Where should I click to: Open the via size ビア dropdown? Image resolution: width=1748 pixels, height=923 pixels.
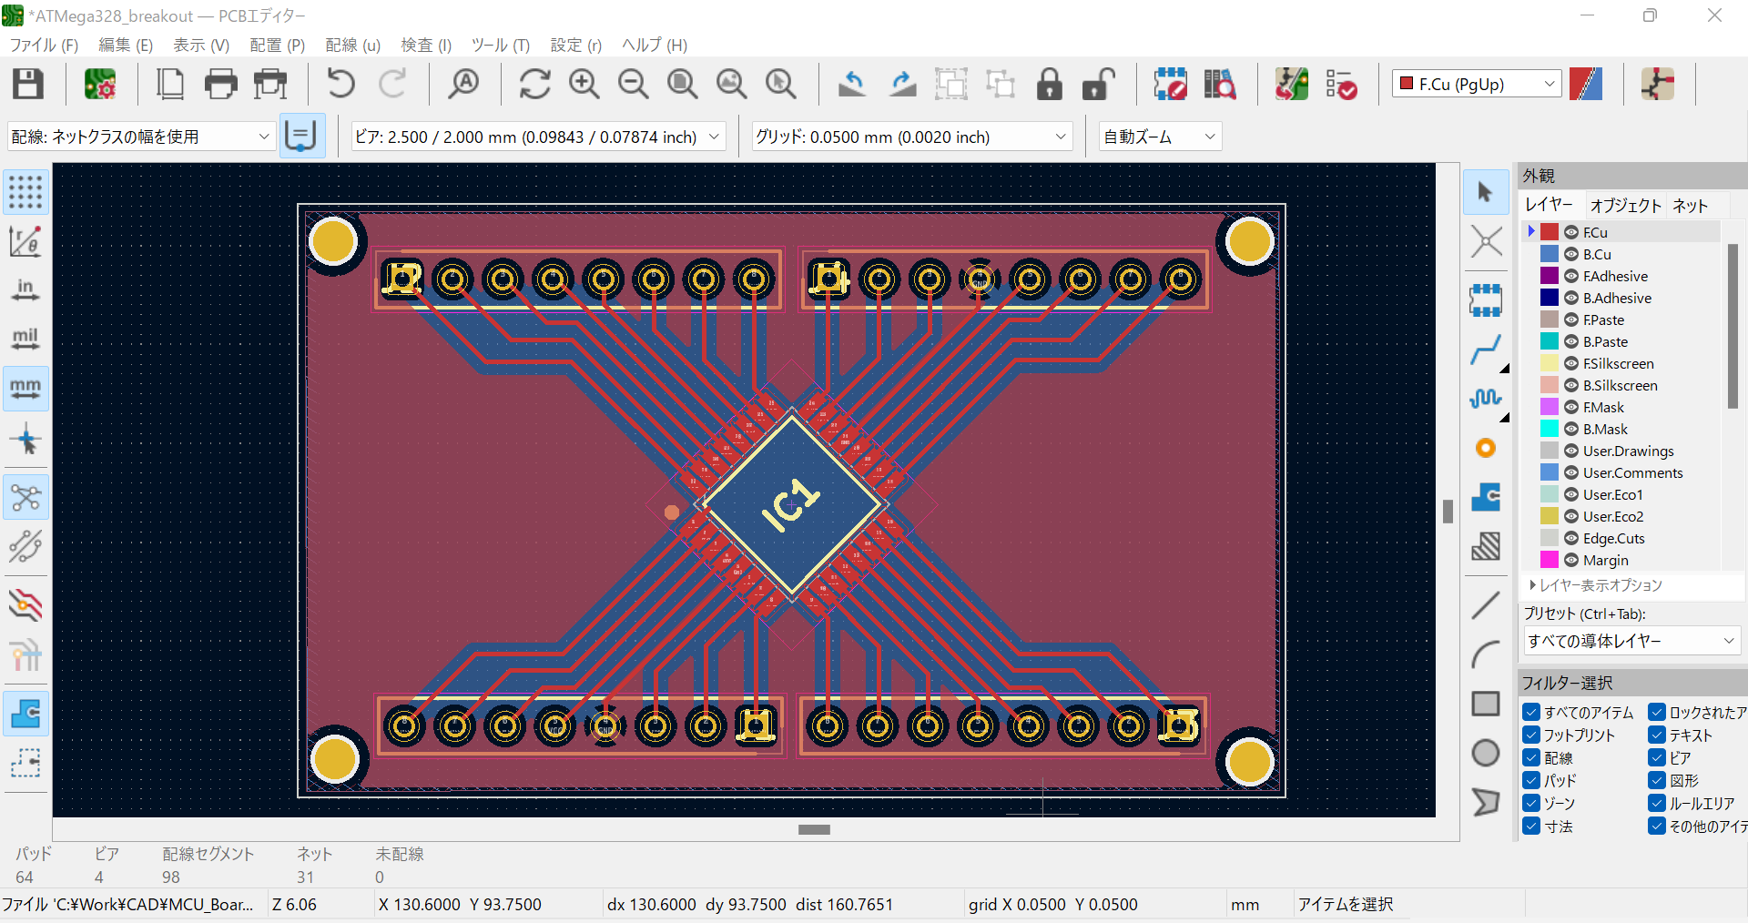click(x=538, y=137)
